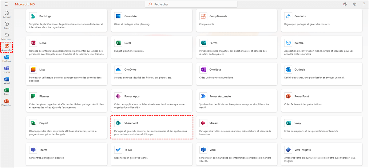369x168 pixels.
Task: Launch Word from the left sidebar
Action: [7, 81]
